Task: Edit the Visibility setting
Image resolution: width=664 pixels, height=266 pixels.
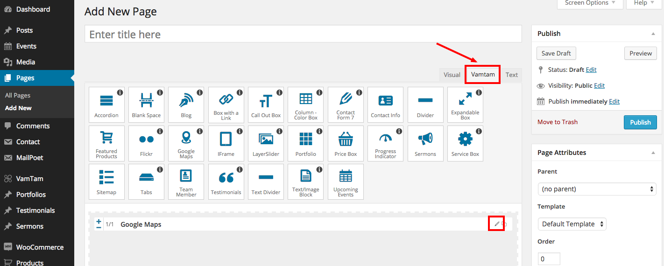Action: (600, 85)
